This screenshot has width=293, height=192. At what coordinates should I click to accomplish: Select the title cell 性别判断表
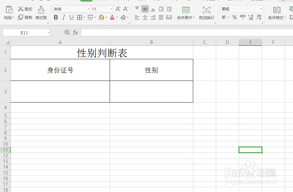pos(102,53)
